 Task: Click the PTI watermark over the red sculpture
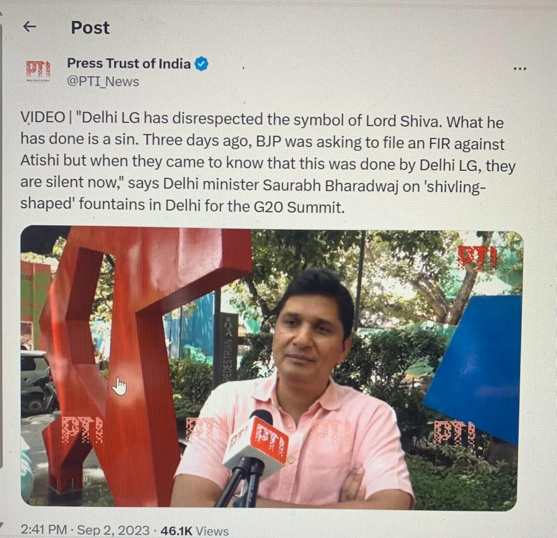[83, 430]
